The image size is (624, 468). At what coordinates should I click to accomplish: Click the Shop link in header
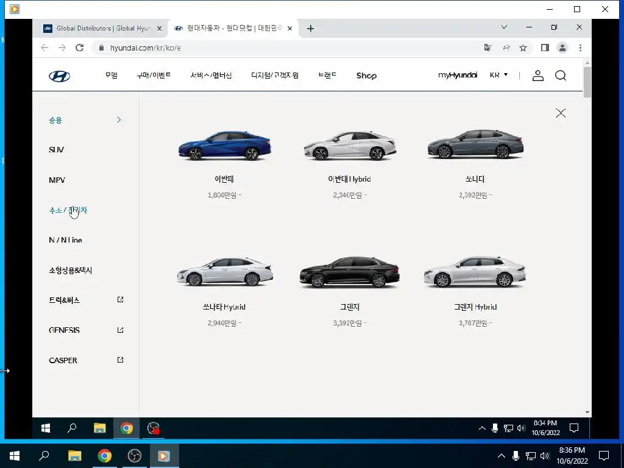coord(366,75)
